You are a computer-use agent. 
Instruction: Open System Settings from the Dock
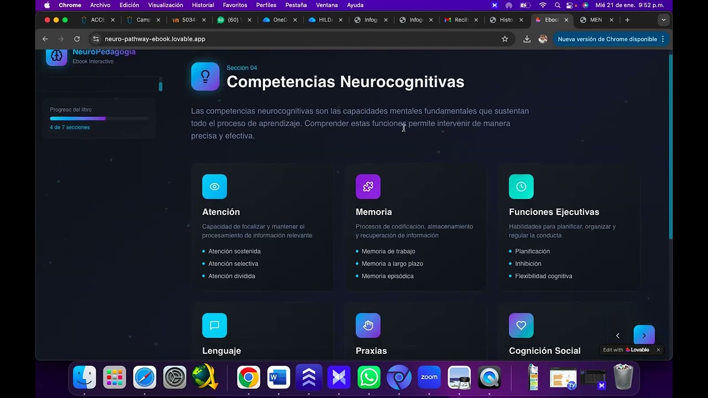point(175,378)
